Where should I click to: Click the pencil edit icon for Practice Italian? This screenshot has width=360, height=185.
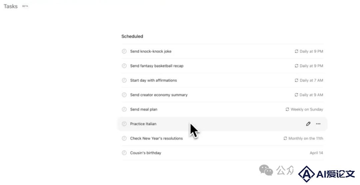pyautogui.click(x=308, y=124)
